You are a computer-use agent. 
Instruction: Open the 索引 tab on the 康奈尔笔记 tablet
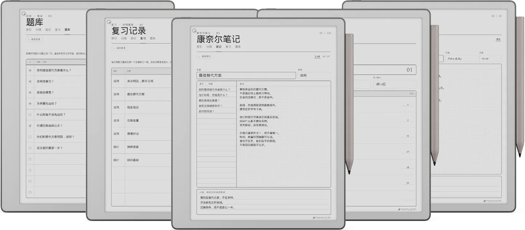click(199, 47)
